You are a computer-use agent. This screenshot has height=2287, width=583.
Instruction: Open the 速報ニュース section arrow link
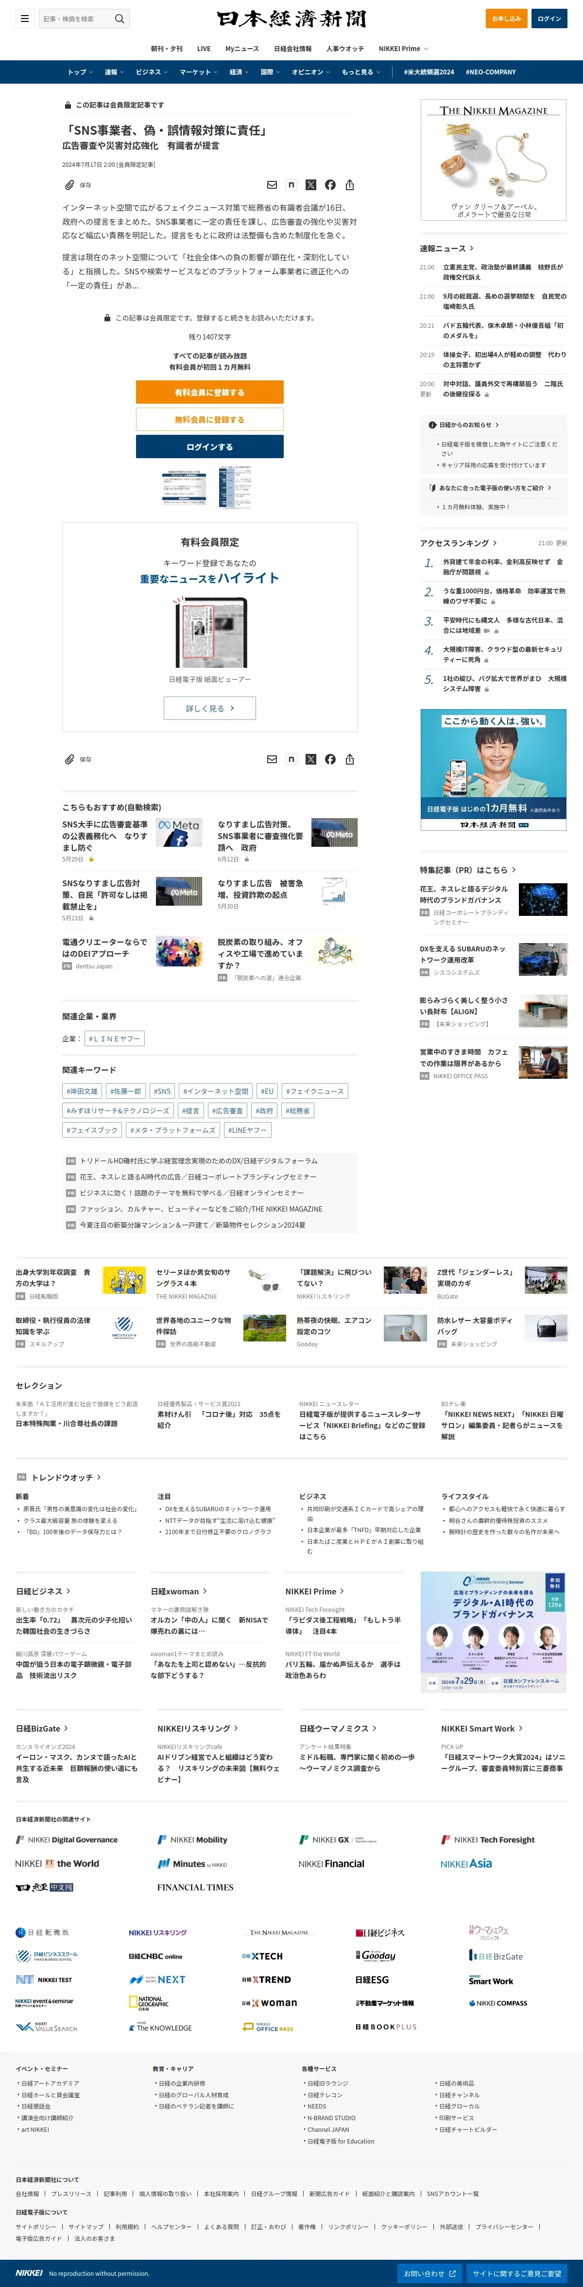click(x=447, y=249)
